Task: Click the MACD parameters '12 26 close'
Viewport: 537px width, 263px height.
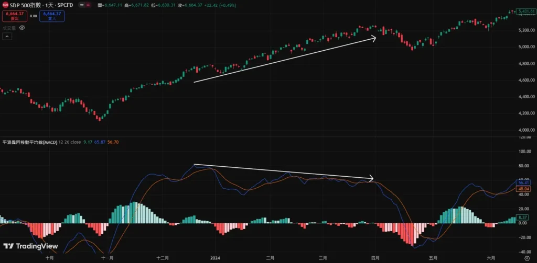Action: (69, 142)
